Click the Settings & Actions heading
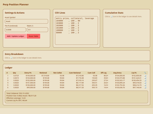Viewport: 153px width, 114px height. click(15, 13)
